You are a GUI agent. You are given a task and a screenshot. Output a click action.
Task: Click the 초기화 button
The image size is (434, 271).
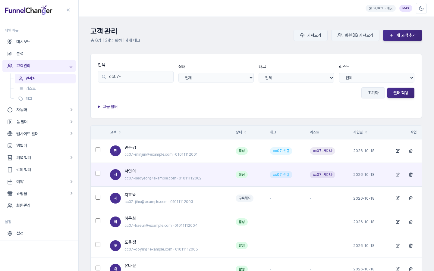[373, 93]
